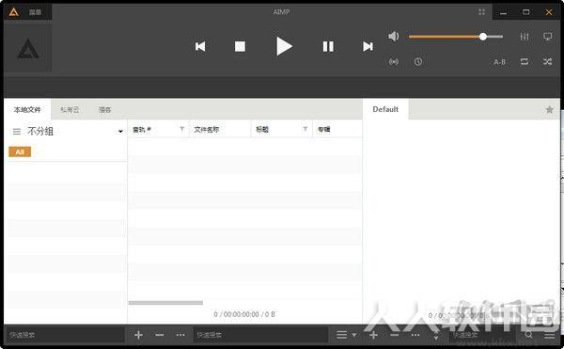The height and width of the screenshot is (349, 564).
Task: Click the horizontal scrollbar in library table
Action: tap(165, 303)
